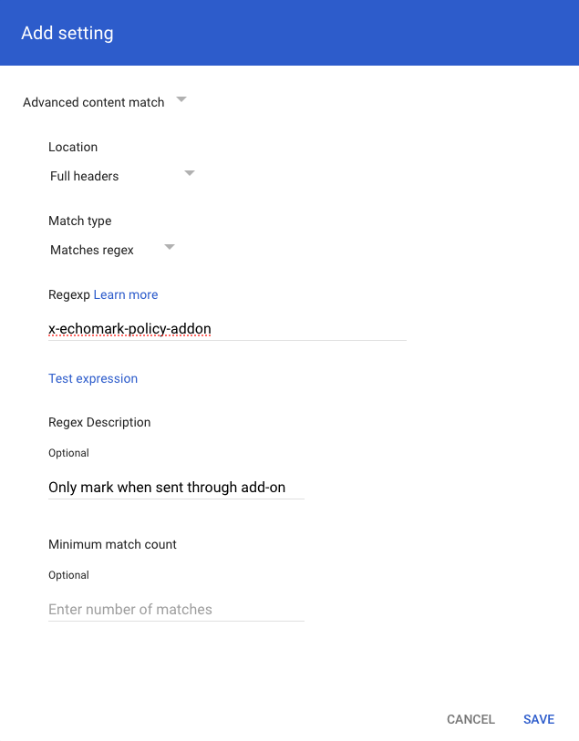Click the Full headers selection text

(x=84, y=176)
